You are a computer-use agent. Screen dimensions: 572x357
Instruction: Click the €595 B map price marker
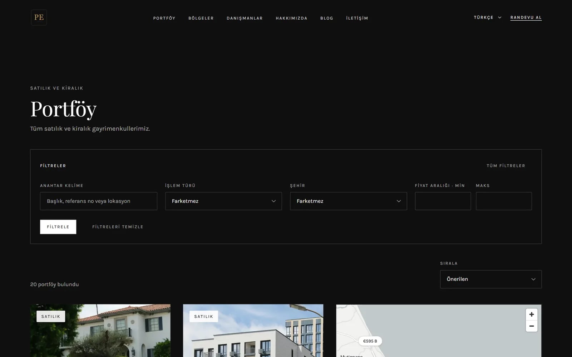point(370,341)
